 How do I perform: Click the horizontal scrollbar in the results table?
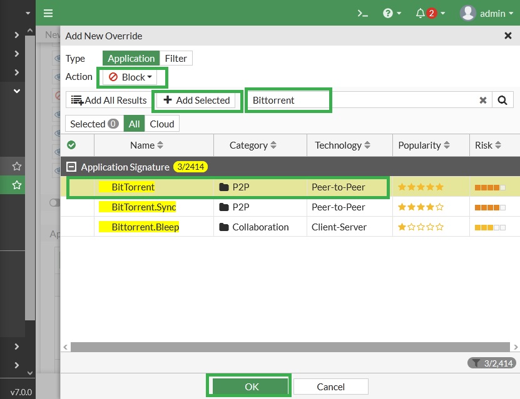click(x=290, y=347)
